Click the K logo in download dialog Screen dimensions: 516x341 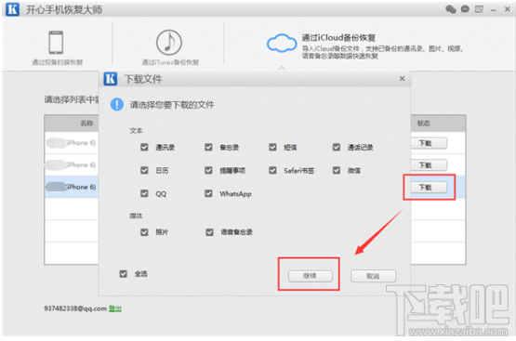(111, 79)
